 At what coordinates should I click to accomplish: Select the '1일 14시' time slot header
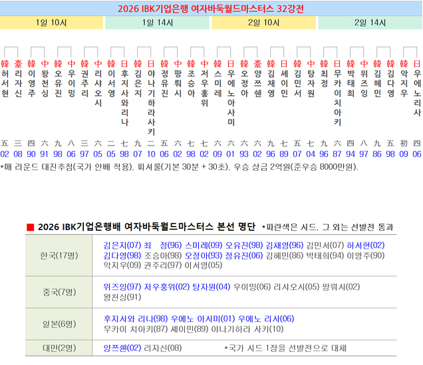click(158, 23)
